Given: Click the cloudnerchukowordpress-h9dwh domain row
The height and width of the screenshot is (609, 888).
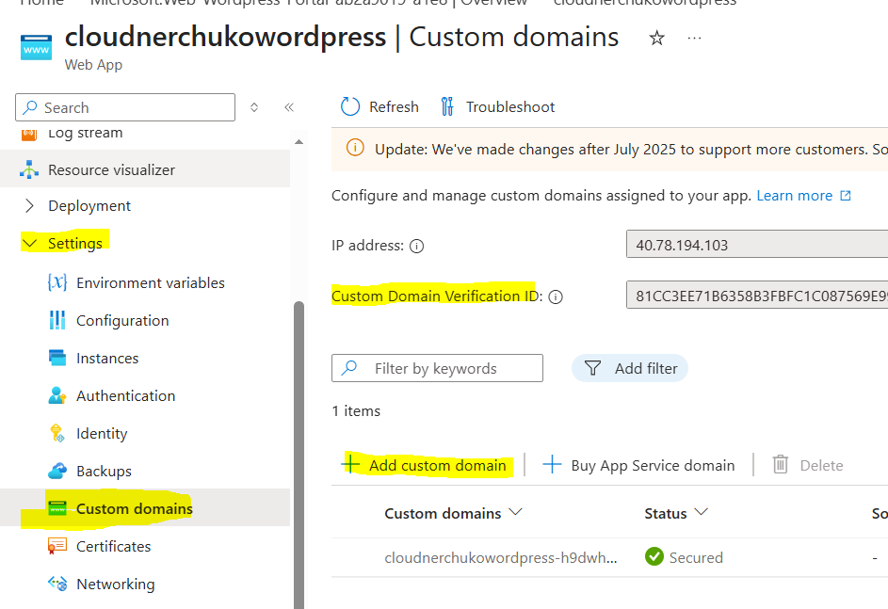Looking at the screenshot, I should pyautogui.click(x=609, y=557).
